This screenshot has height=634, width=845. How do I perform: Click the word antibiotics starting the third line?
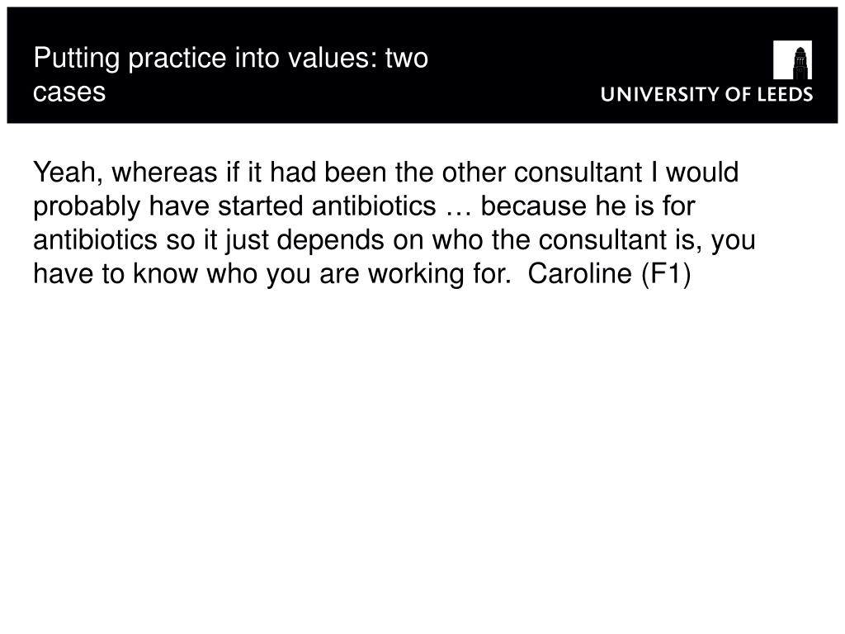tap(96, 240)
